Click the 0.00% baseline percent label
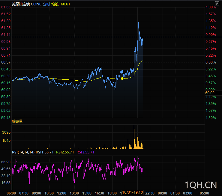 click(x=211, y=62)
